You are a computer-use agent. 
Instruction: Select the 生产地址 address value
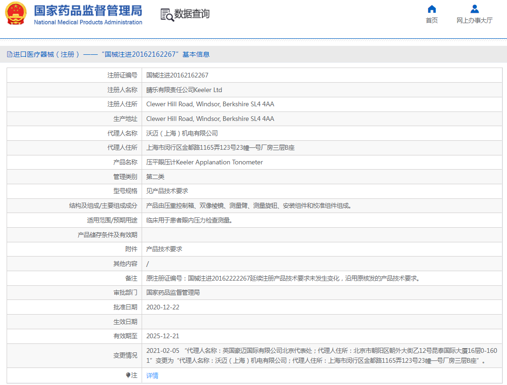[210, 119]
